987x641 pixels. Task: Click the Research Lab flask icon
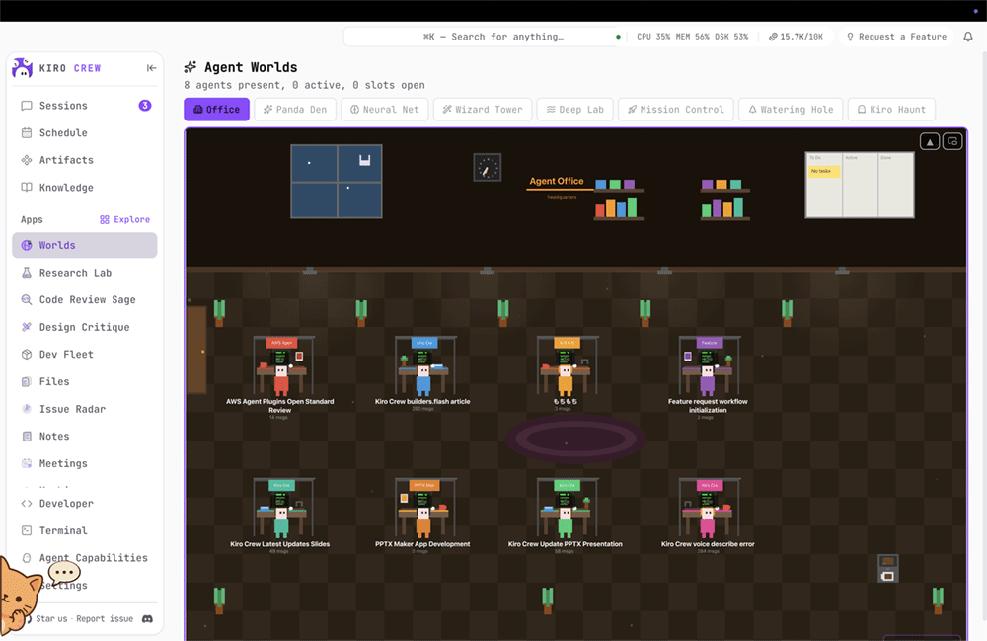(27, 273)
